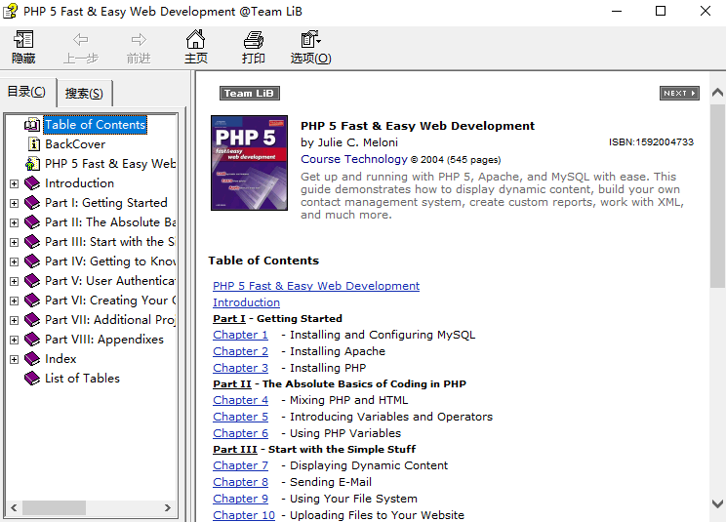This screenshot has height=522, width=726.
Task: Click the content pane scroll-down arrow
Action: tap(717, 504)
